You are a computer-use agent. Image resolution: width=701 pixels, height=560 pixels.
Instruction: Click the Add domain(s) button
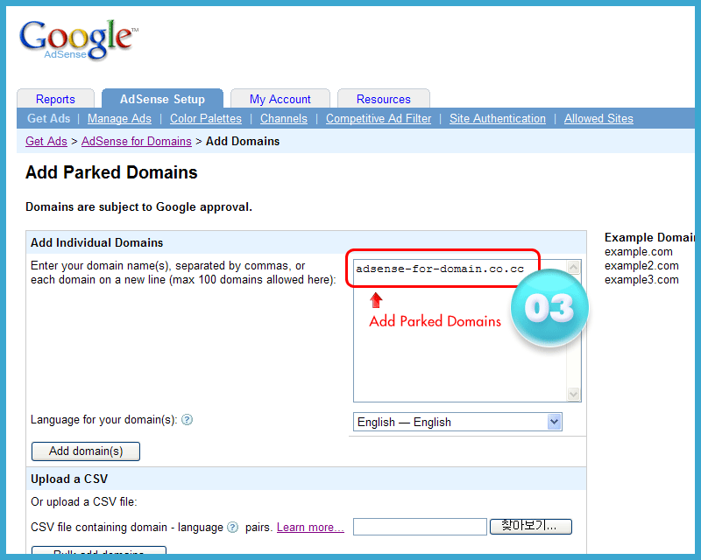tap(86, 451)
